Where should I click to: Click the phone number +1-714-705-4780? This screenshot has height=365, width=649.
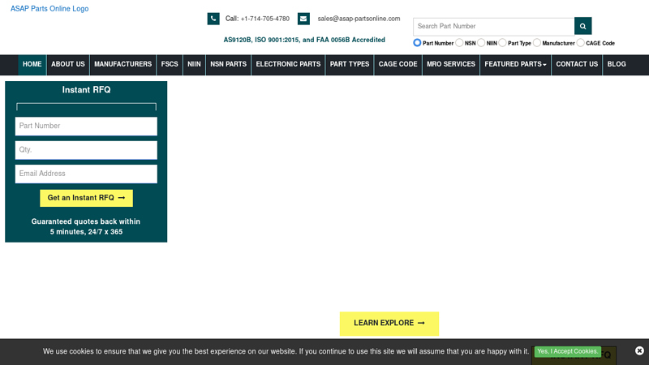click(x=265, y=19)
